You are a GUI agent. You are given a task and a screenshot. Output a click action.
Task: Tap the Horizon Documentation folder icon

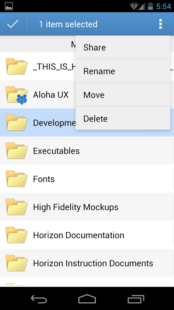click(x=16, y=235)
